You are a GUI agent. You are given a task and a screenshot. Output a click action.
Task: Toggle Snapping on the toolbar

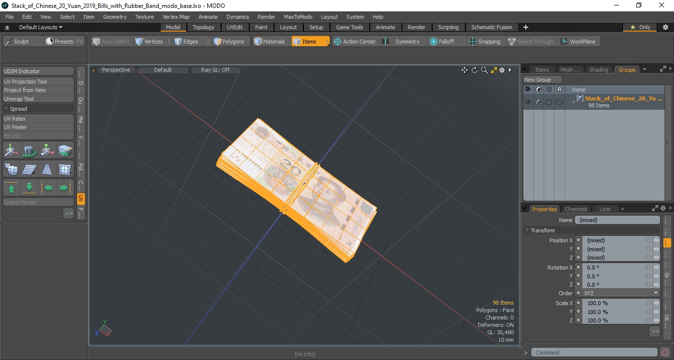point(485,42)
